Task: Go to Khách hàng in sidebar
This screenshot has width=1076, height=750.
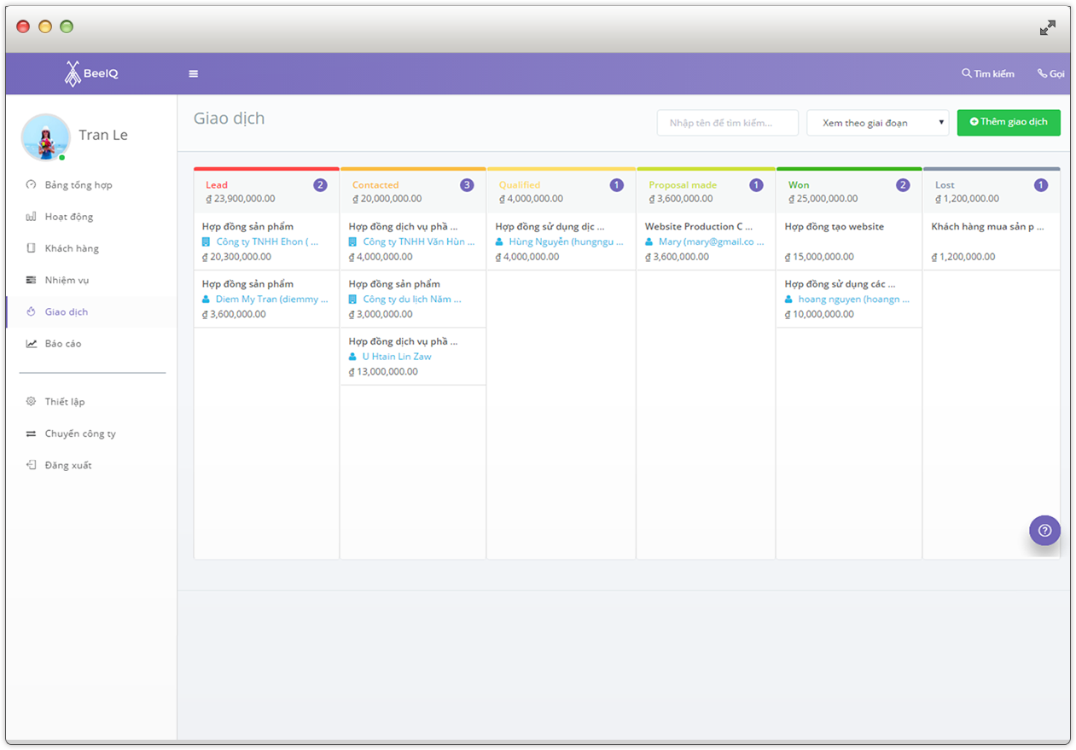Action: click(72, 248)
